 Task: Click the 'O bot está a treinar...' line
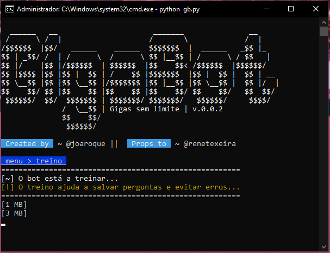(68, 178)
